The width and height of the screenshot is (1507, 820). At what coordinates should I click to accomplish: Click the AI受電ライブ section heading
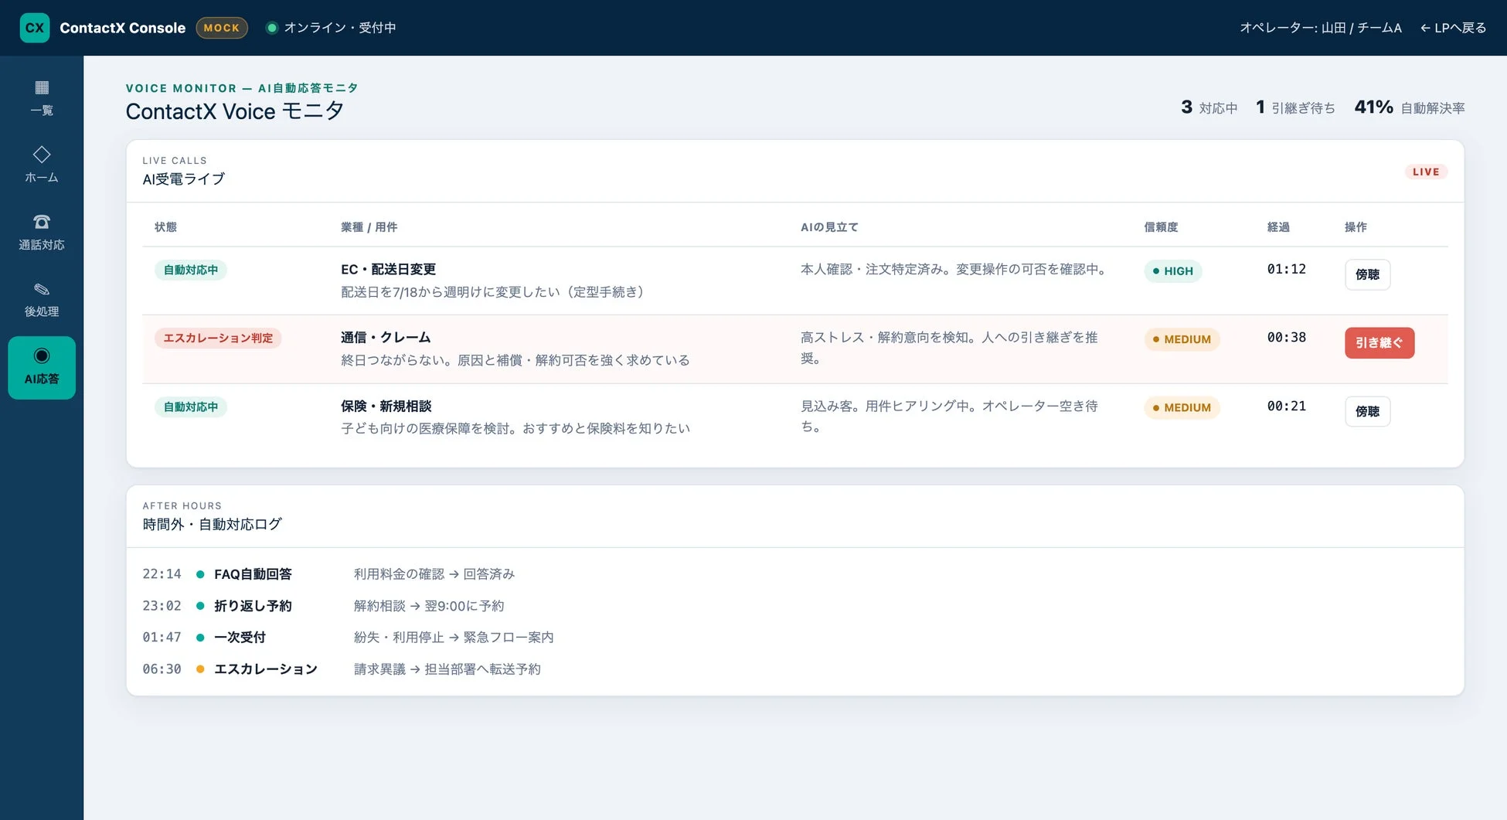tap(183, 179)
